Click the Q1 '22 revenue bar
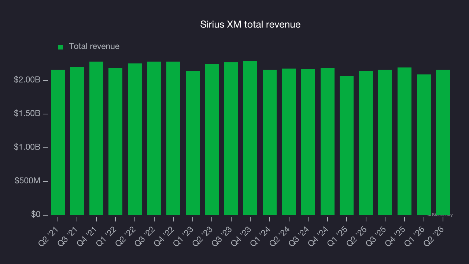The width and height of the screenshot is (469, 264). 115,142
